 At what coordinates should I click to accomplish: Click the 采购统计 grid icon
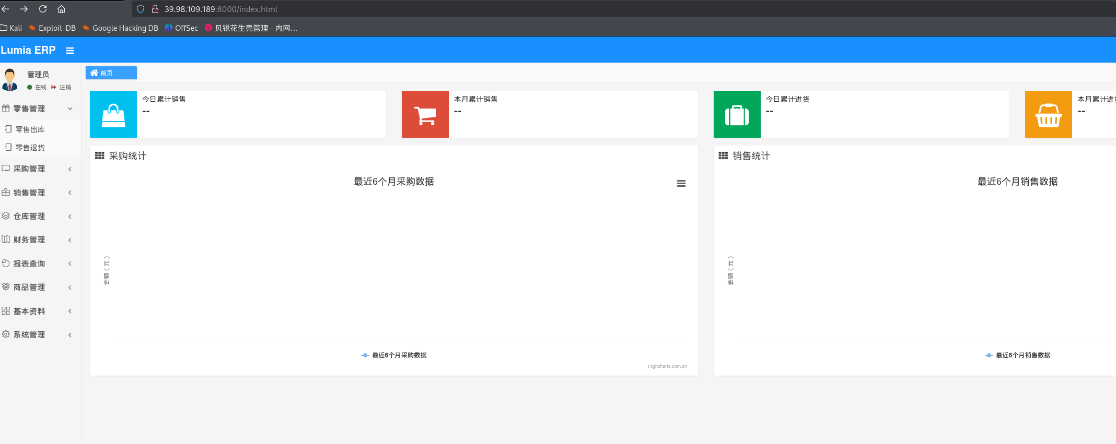100,155
